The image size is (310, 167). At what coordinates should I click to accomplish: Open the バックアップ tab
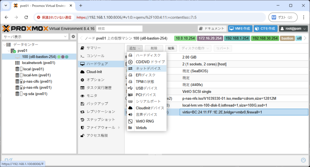click(x=101, y=104)
